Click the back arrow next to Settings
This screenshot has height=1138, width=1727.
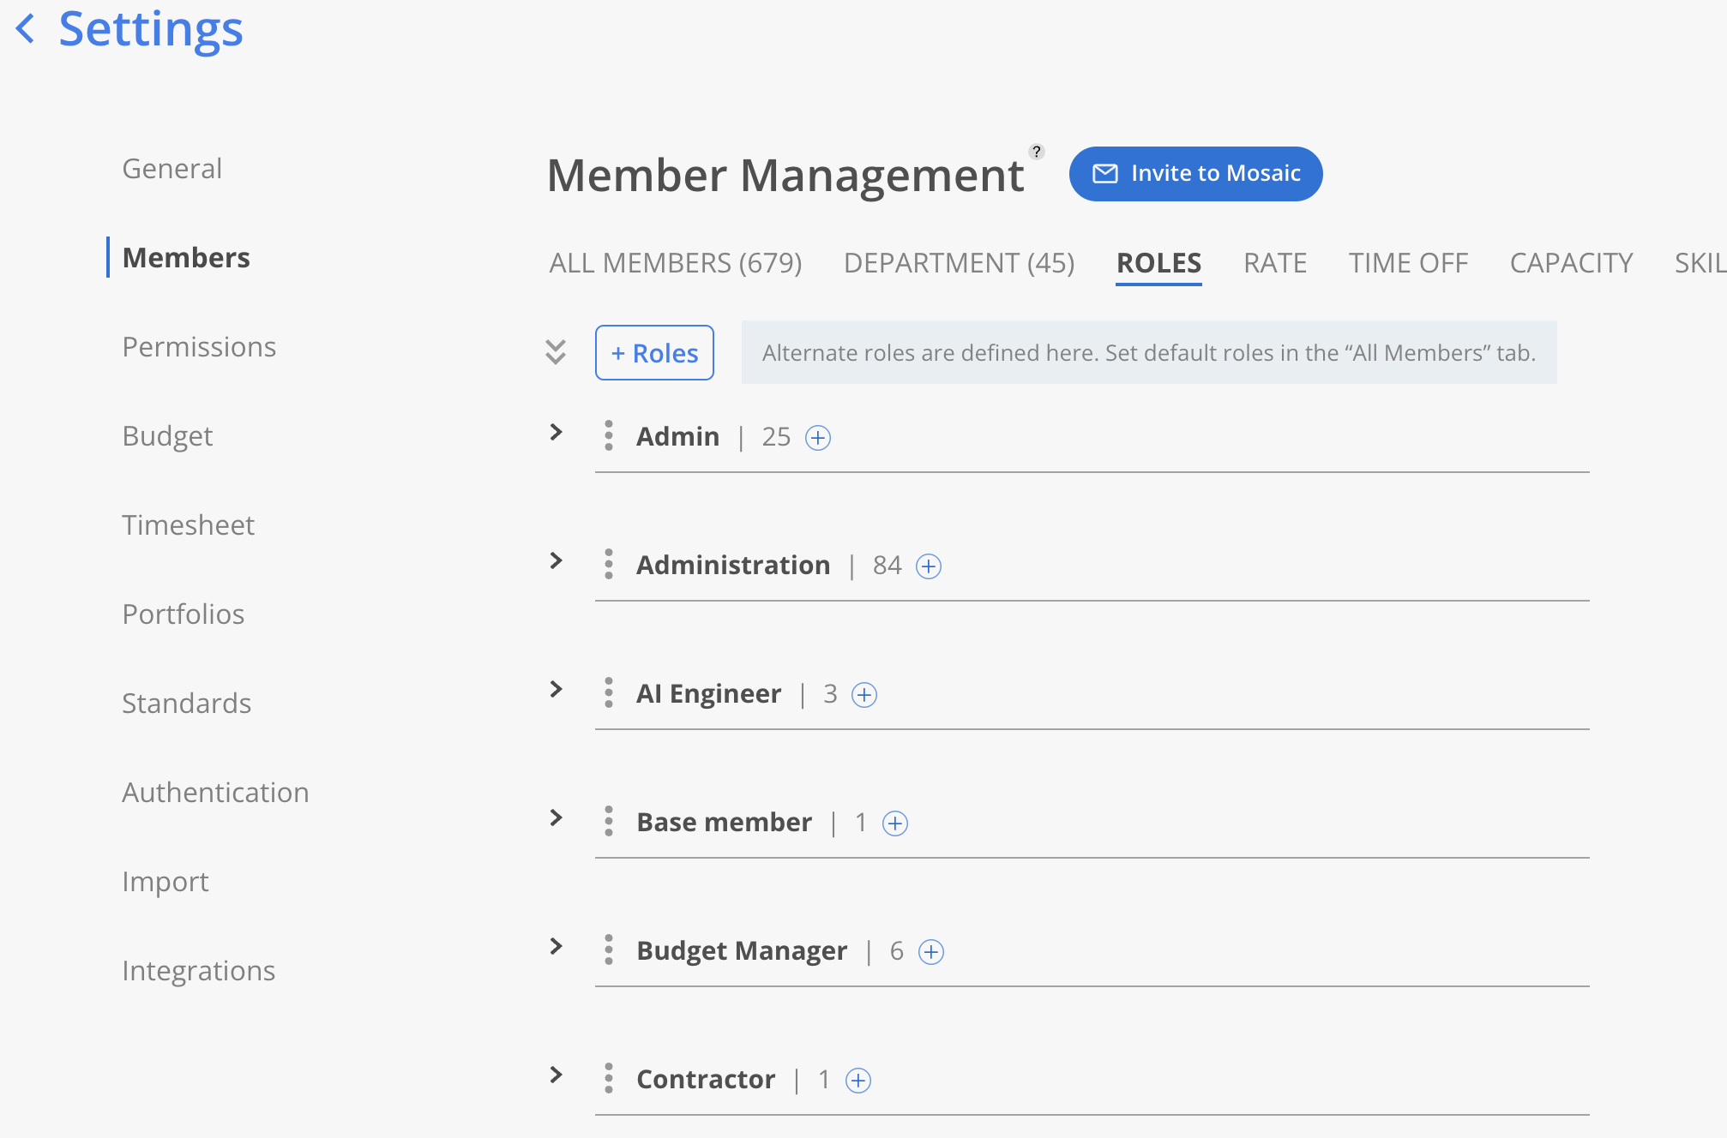[x=27, y=29]
